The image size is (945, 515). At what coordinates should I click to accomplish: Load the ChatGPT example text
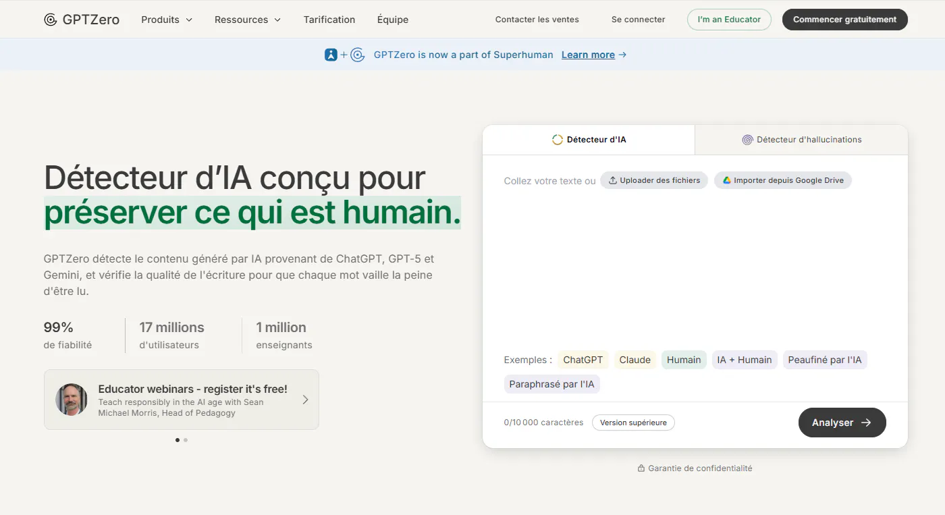[583, 360]
